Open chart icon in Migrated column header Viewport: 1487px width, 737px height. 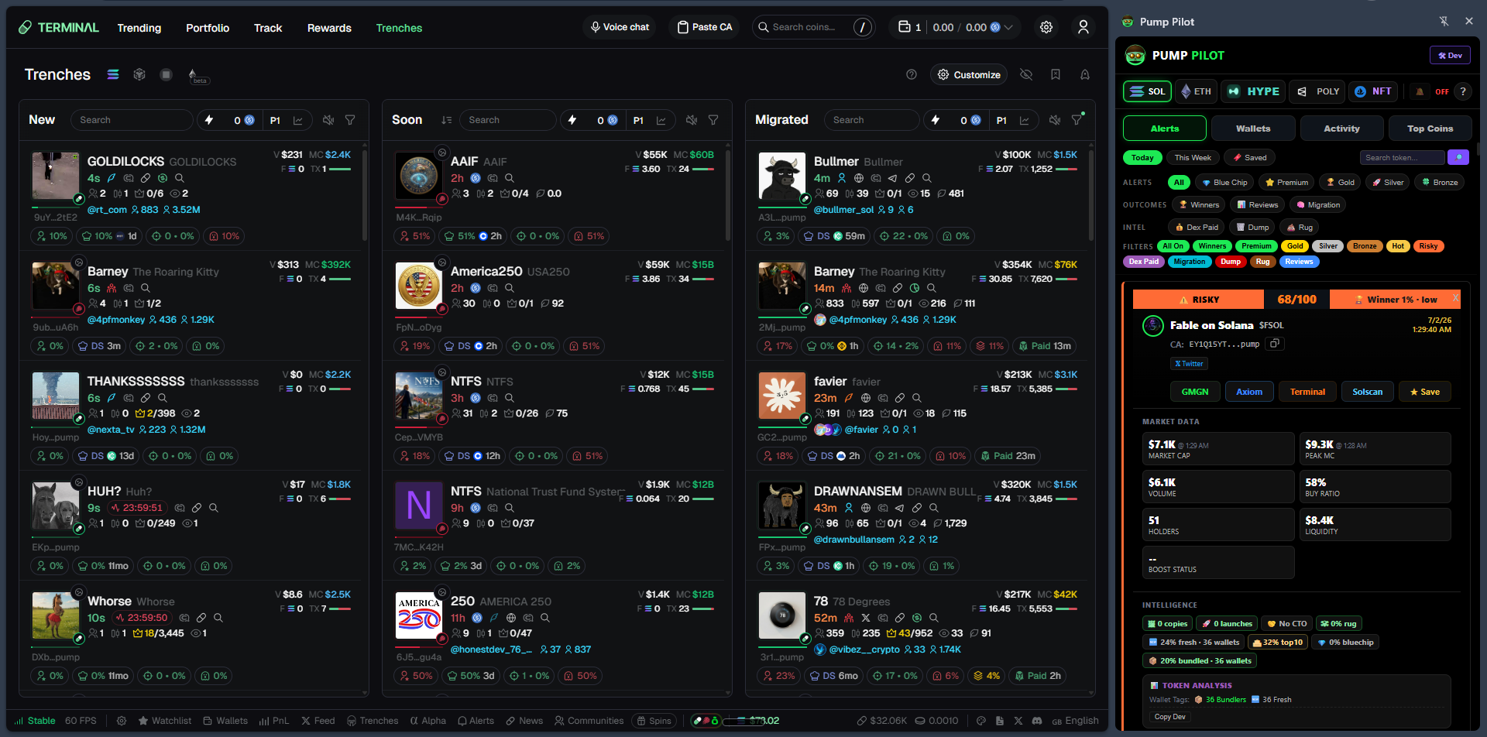[1025, 120]
